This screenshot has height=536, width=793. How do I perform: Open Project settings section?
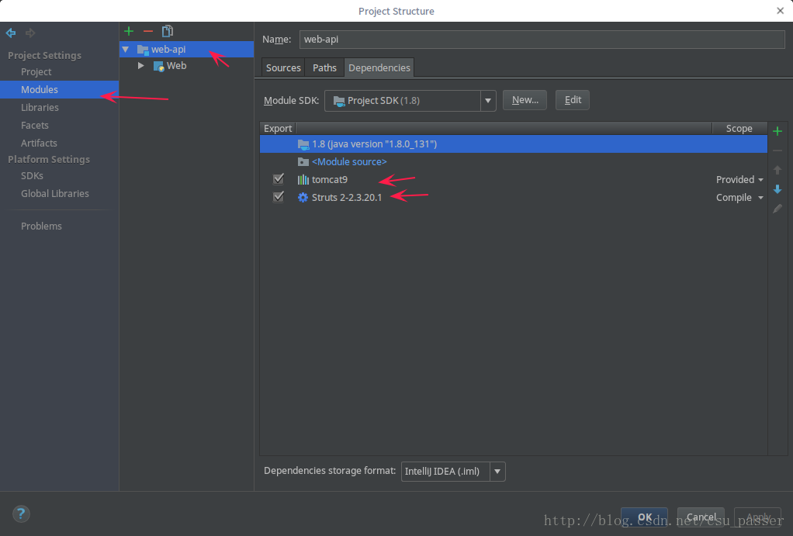pyautogui.click(x=36, y=72)
